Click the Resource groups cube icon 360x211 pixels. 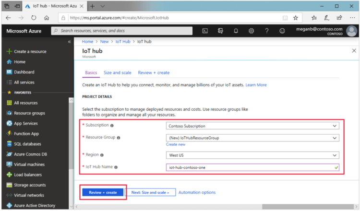[9, 113]
